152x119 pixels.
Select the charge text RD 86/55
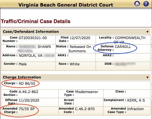[27, 83]
